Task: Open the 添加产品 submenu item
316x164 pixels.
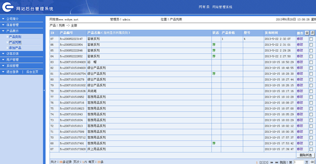Action: click(x=15, y=48)
